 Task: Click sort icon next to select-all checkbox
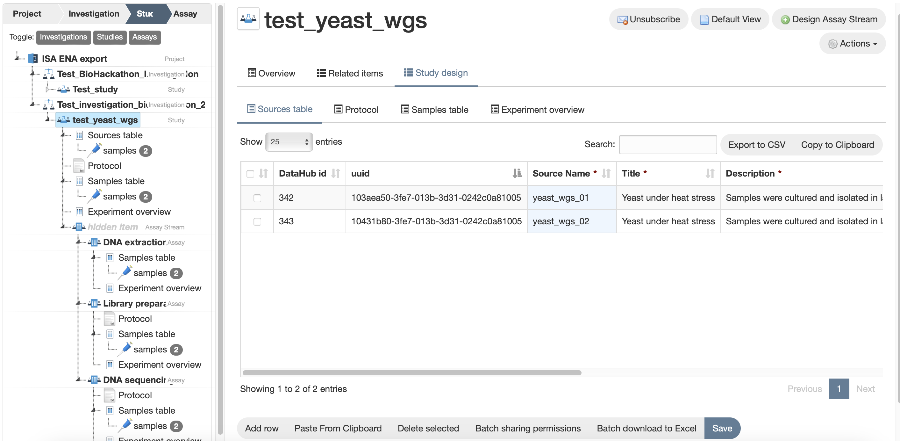click(263, 173)
